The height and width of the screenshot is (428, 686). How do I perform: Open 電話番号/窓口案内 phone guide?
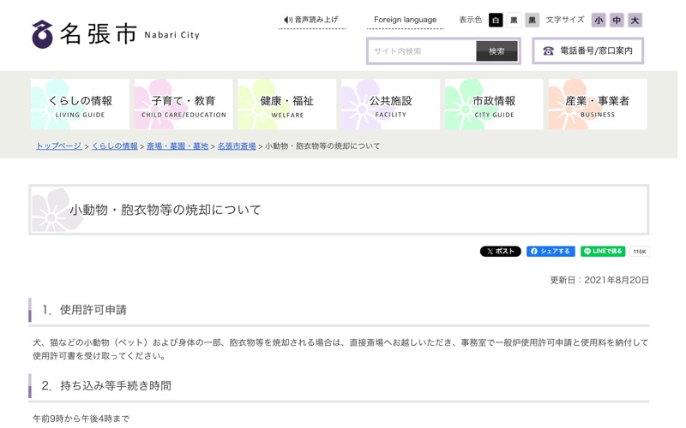pos(587,51)
